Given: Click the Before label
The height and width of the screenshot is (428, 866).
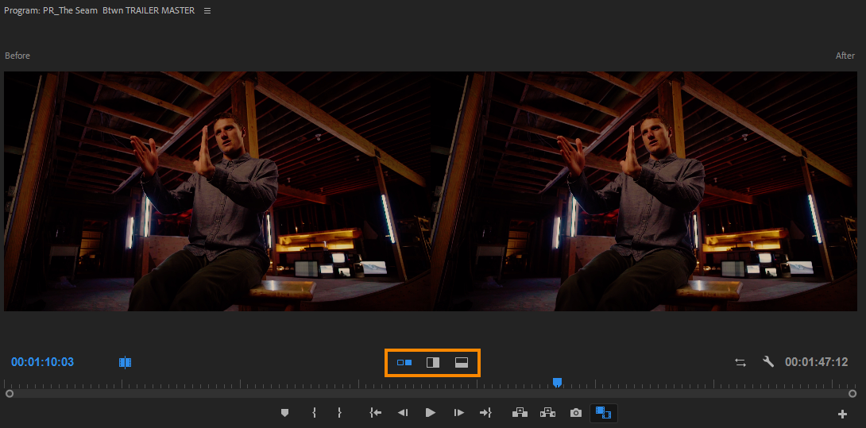Looking at the screenshot, I should 17,56.
